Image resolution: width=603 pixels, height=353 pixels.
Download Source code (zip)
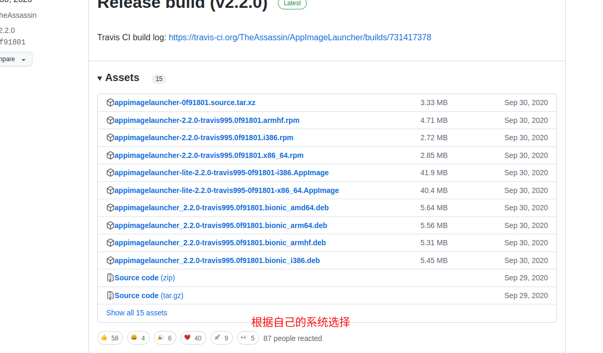point(144,278)
